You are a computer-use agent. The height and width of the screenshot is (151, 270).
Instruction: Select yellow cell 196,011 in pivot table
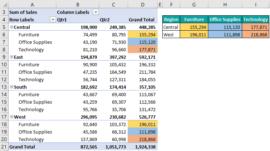(x=143, y=124)
